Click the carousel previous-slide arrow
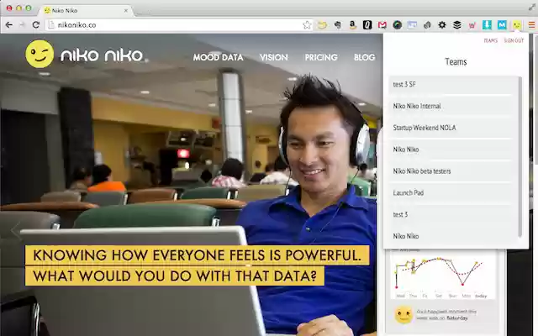Image resolution: width=538 pixels, height=336 pixels. click(x=16, y=230)
